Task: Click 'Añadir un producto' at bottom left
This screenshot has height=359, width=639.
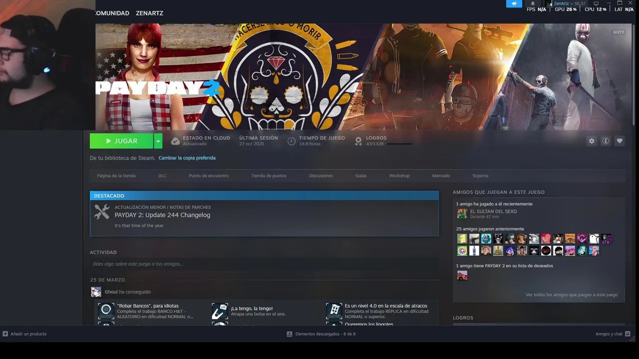Action: click(x=28, y=334)
